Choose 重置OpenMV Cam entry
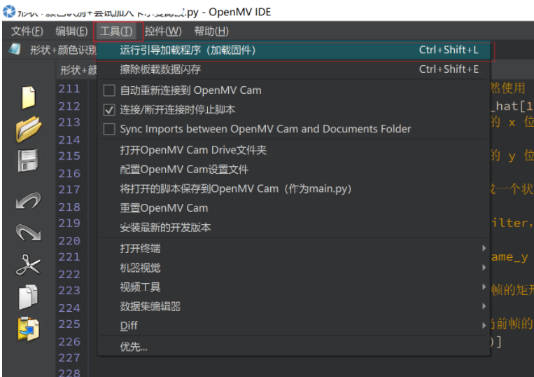The image size is (534, 377). (293, 208)
